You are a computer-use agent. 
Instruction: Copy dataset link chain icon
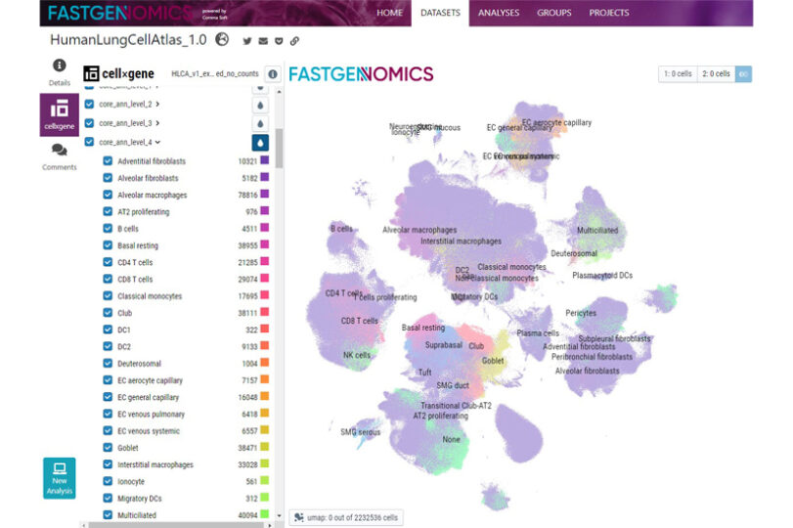[x=294, y=41]
